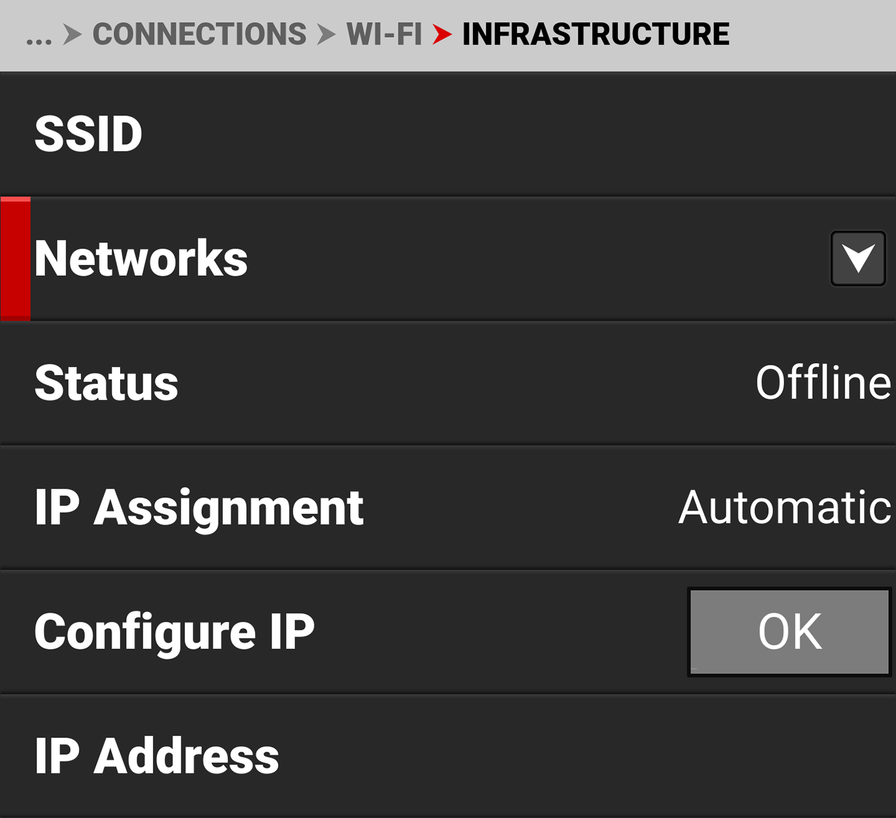Select the Configure IP label
Viewport: 896px width, 818px height.
click(174, 632)
